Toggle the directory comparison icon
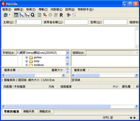Viewport: 140px width, 121px height. pyautogui.click(x=69, y=15)
